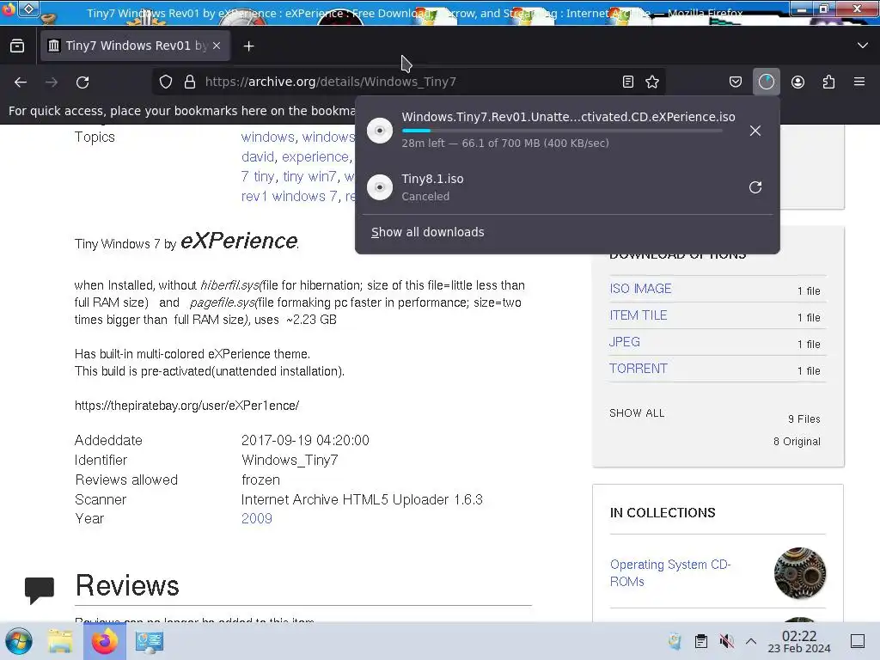Click the pin icon in title bar

tap(28, 9)
